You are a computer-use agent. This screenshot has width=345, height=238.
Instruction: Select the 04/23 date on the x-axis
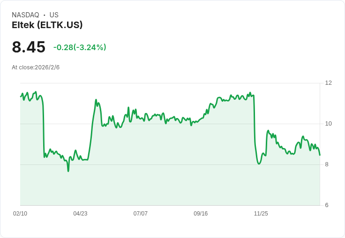tap(80, 214)
